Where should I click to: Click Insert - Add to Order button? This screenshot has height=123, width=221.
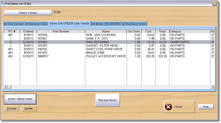(20, 99)
